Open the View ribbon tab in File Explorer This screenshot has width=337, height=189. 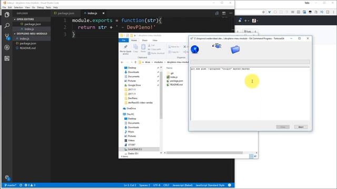(x=155, y=40)
